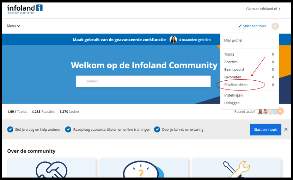Viewport: 293px width, 180px height.
Task: Click the pencil icon in the header
Action: pos(240,26)
